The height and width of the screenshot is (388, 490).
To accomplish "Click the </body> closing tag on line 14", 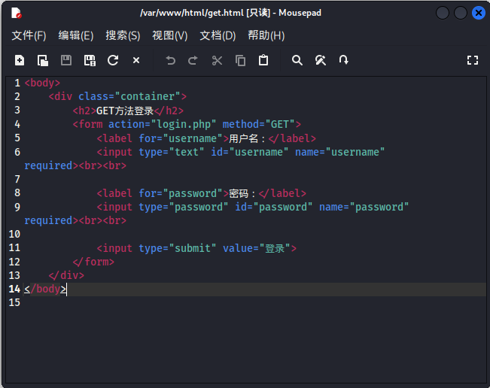I will [x=45, y=289].
